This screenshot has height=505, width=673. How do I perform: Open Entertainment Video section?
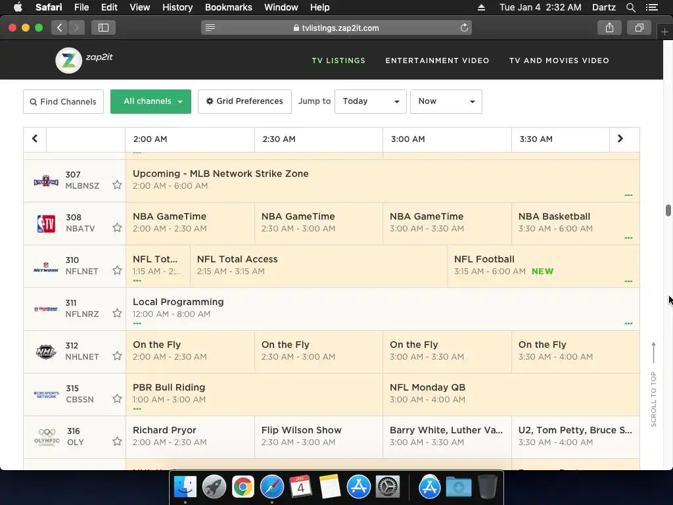click(437, 60)
